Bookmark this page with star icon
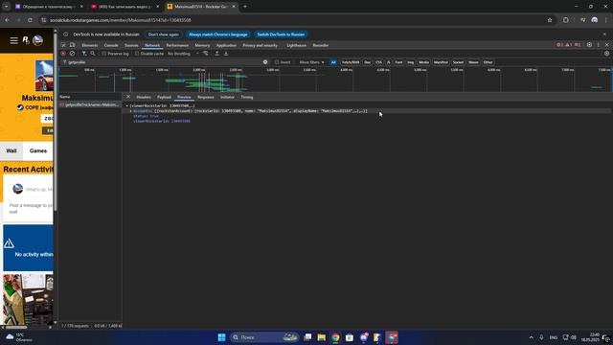 [x=550, y=20]
